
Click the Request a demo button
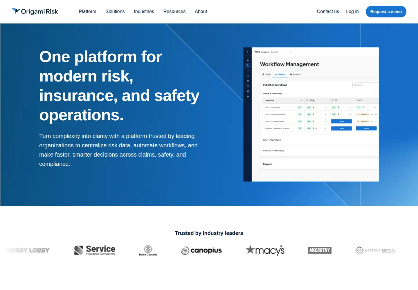(x=386, y=12)
